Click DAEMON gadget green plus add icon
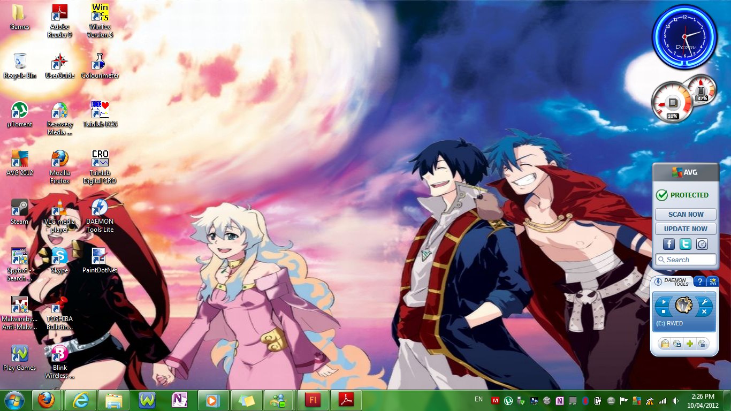Image resolution: width=731 pixels, height=411 pixels. coord(690,344)
